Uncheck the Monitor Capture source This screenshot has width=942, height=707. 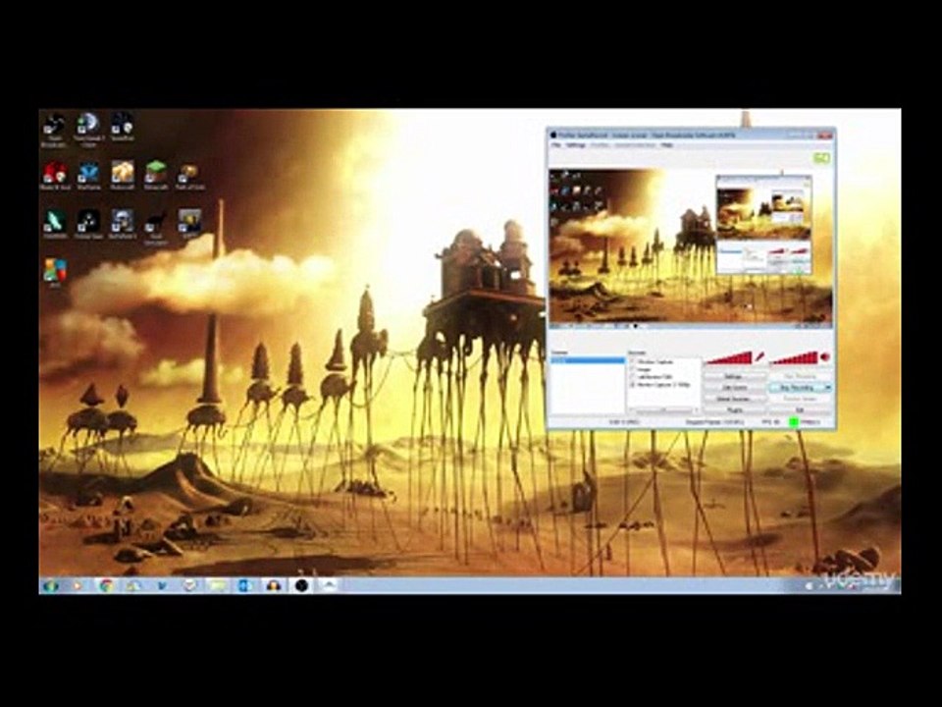(x=633, y=384)
